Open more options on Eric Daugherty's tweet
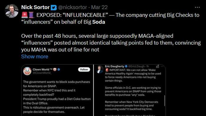Viewport: 206px width, 116px height. pyautogui.click(x=162, y=66)
